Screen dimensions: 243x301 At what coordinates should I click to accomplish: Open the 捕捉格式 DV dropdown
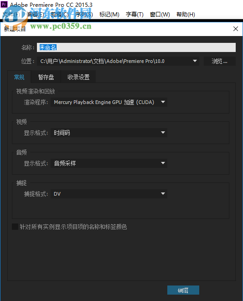[109, 194]
